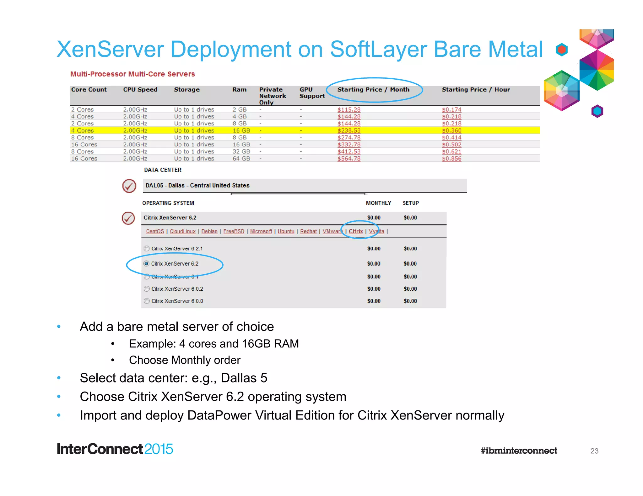Click the MONTHLY column label
This screenshot has width=643, height=496.
(379, 203)
